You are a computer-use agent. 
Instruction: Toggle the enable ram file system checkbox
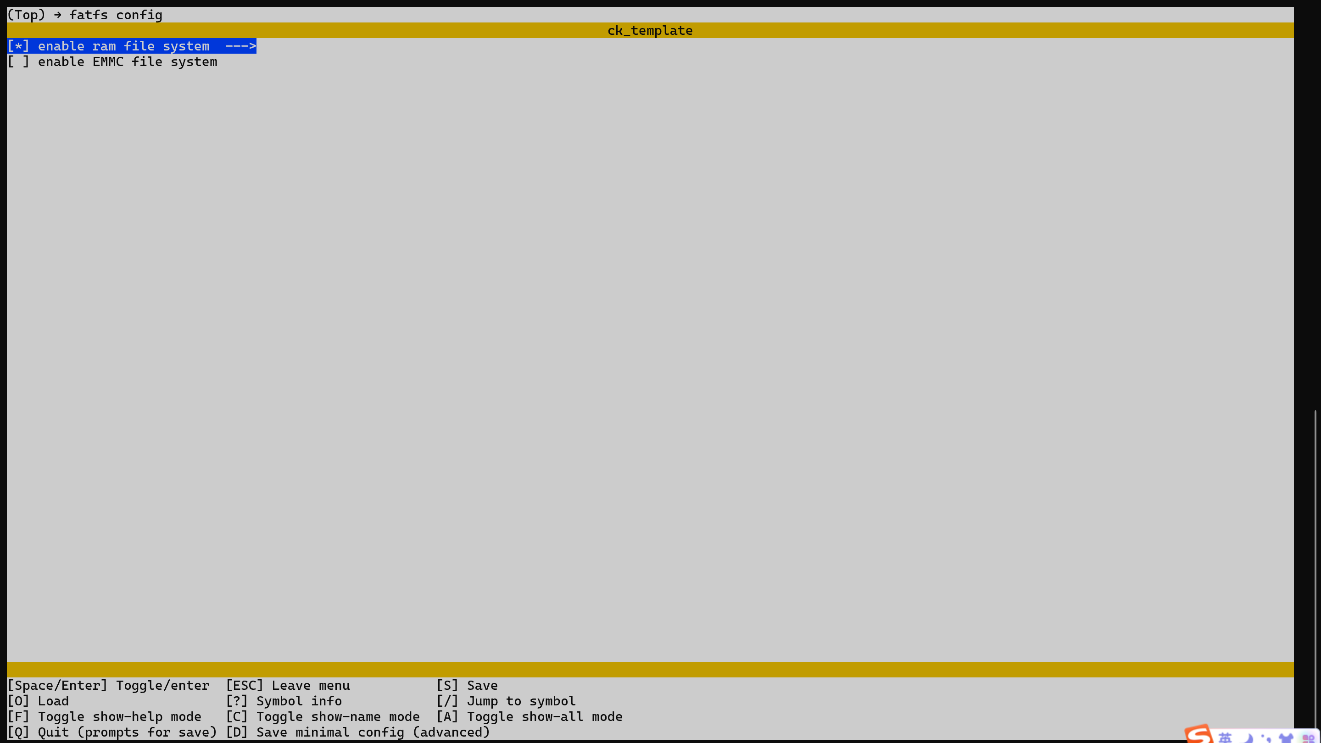click(18, 46)
